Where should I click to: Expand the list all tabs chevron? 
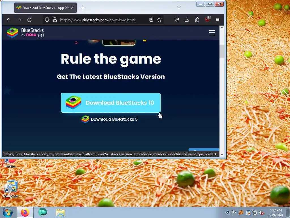[179, 8]
